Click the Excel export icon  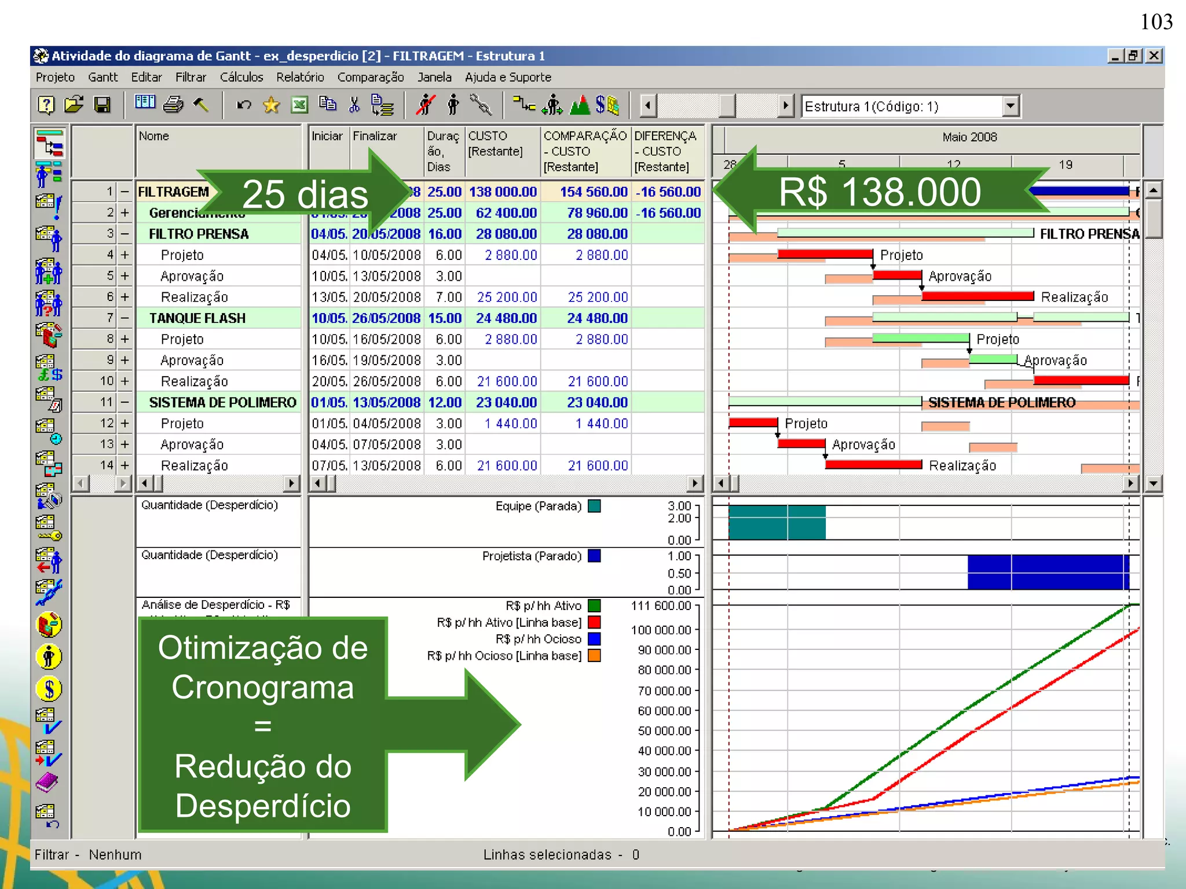(x=299, y=105)
